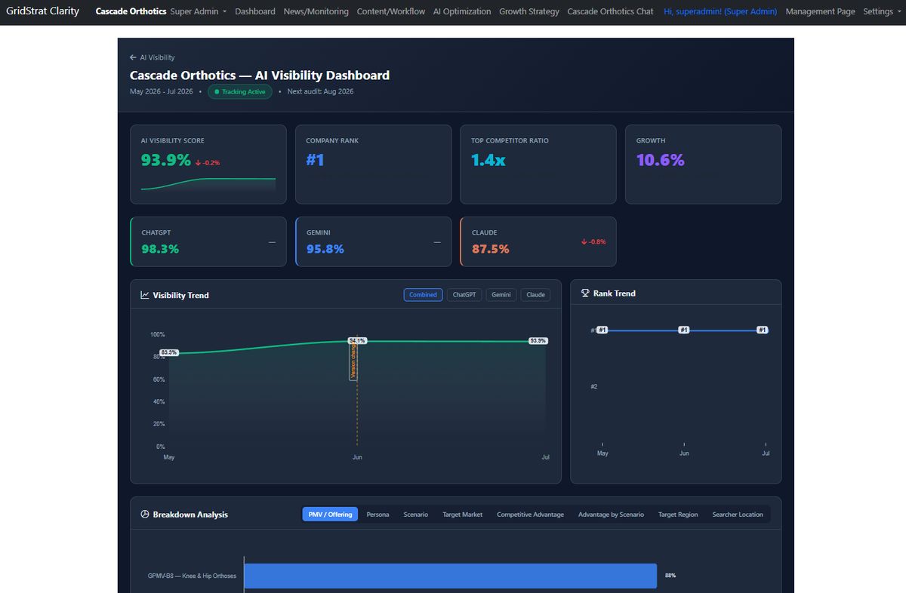The height and width of the screenshot is (593, 906).
Task: Click the Hi, superadmin! user link
Action: (720, 11)
